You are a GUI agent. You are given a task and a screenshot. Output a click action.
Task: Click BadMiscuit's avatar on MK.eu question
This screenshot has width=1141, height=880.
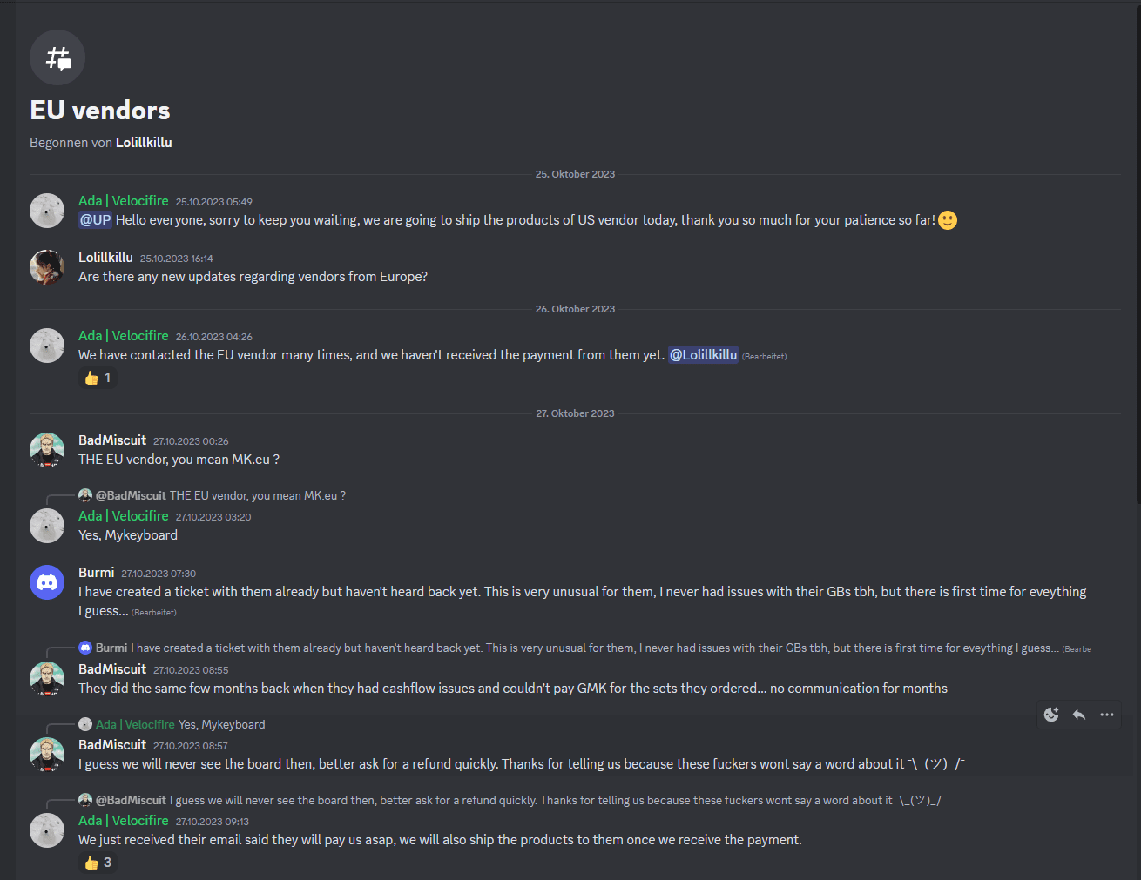point(47,450)
